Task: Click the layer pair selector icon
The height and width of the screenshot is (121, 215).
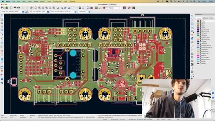Action: 125,8
